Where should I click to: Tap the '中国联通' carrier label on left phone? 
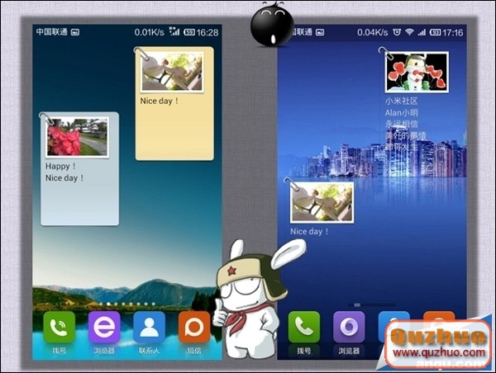coord(51,32)
